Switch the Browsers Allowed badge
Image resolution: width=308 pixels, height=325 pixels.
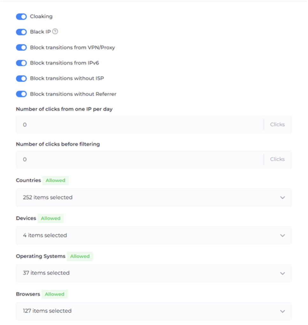tap(54, 294)
